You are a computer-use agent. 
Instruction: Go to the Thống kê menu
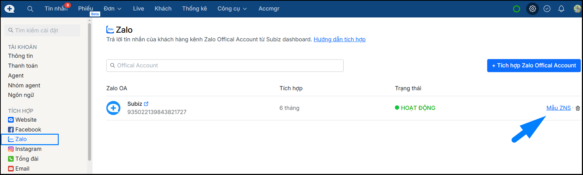[x=194, y=9]
